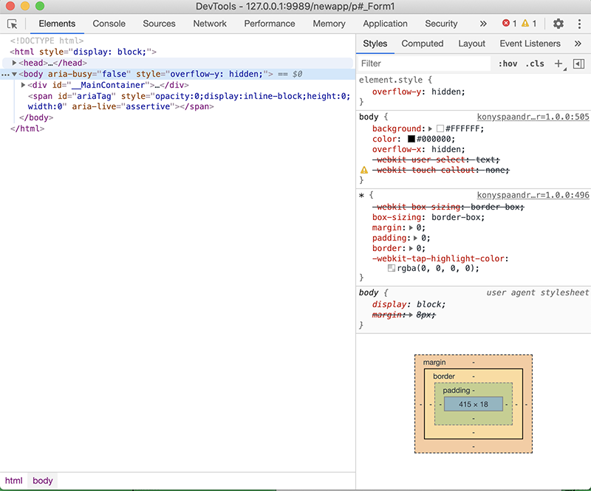Open konyspaandr stylesheet link for body rule
The width and height of the screenshot is (591, 491).
point(532,117)
